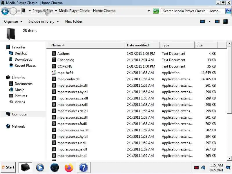This screenshot has height=174, width=232.
Task: Expand the address bar root dropdown arrow
Action: tap(30, 11)
